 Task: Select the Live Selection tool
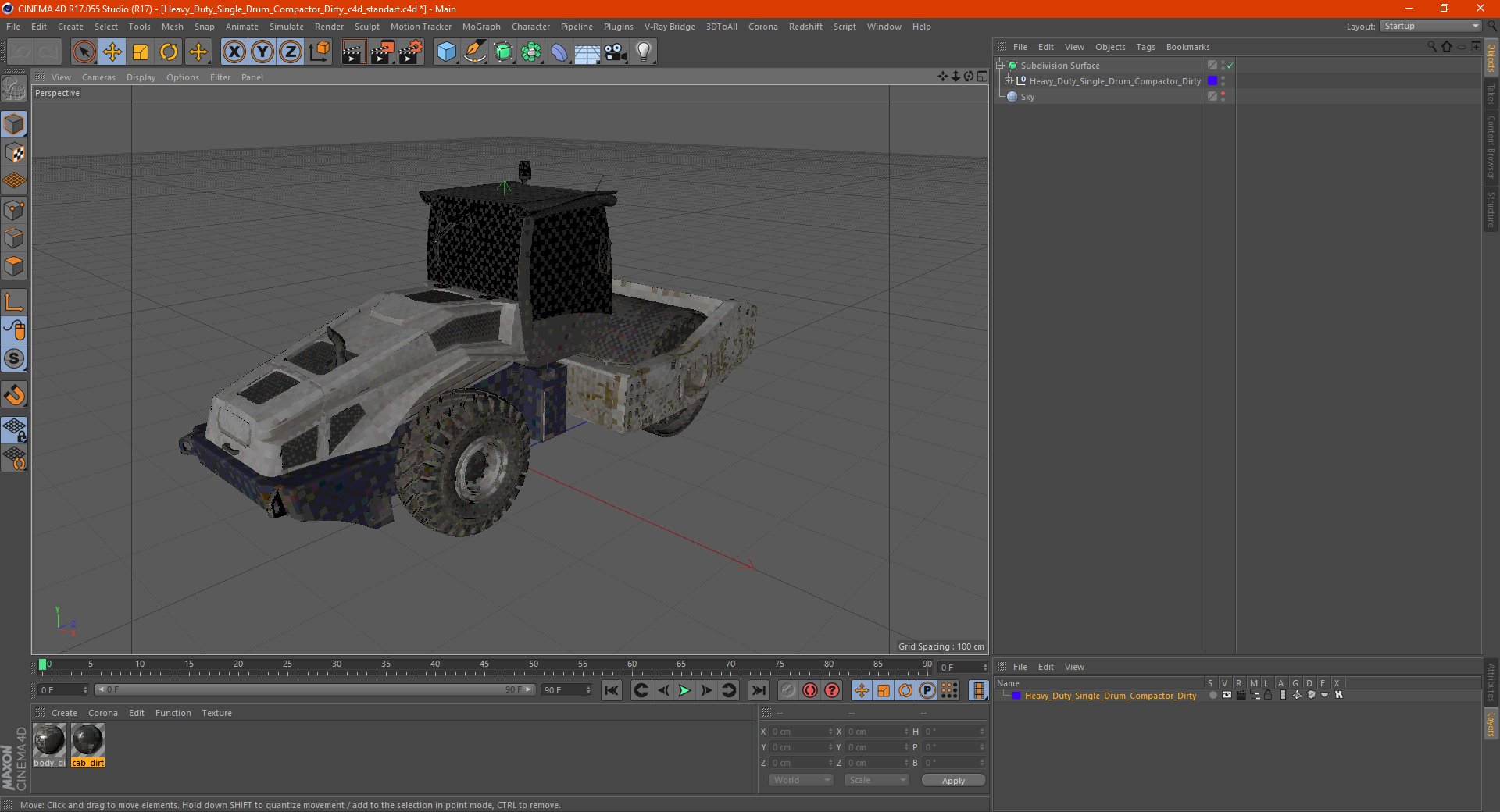pyautogui.click(x=84, y=52)
